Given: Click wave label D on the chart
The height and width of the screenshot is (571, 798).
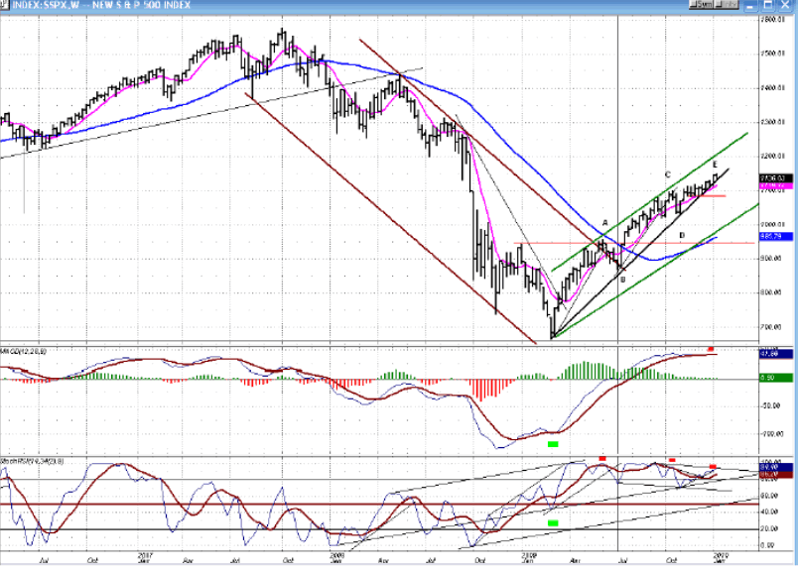Looking at the screenshot, I should coord(682,235).
